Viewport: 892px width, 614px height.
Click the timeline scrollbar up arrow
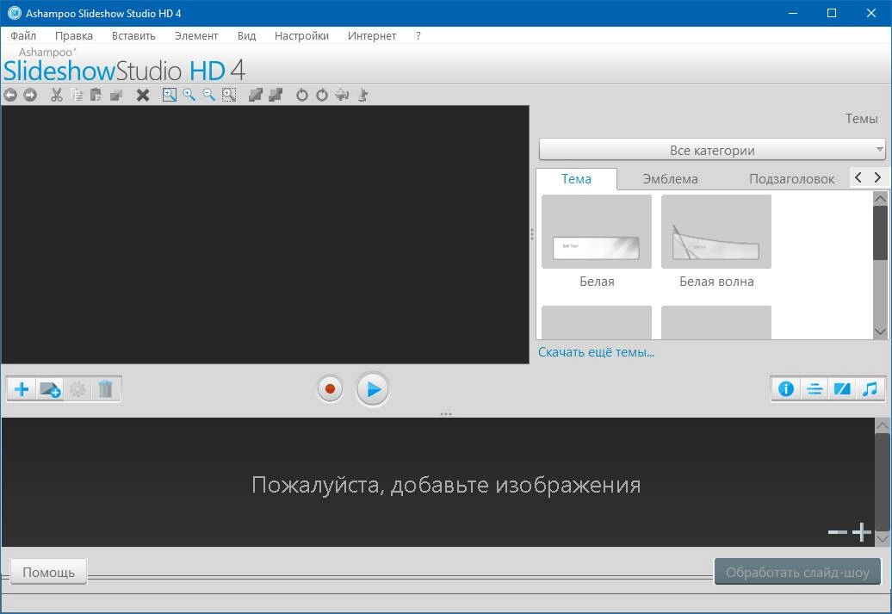point(883,425)
